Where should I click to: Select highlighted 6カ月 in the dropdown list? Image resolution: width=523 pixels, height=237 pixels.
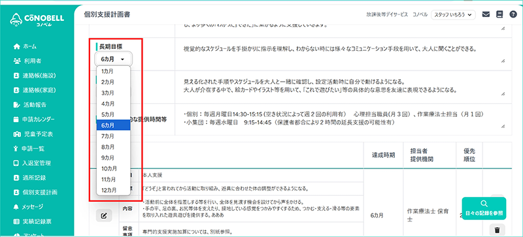point(113,125)
